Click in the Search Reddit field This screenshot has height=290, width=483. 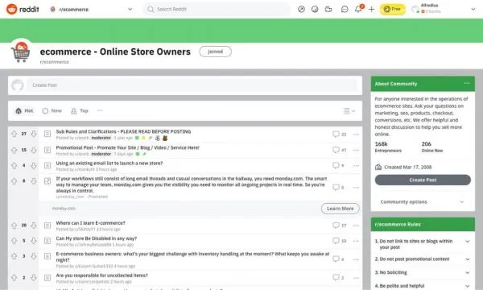(x=217, y=9)
